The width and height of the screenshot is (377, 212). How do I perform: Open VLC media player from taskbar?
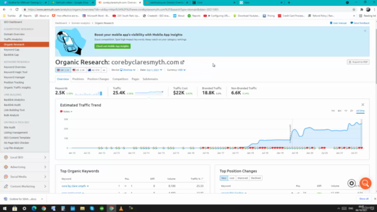tap(121, 208)
